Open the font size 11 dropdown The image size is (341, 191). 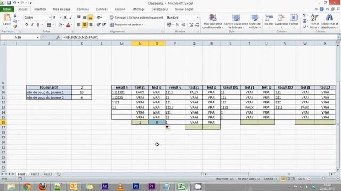click(60, 18)
